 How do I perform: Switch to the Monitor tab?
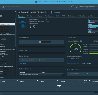pos(30,16)
